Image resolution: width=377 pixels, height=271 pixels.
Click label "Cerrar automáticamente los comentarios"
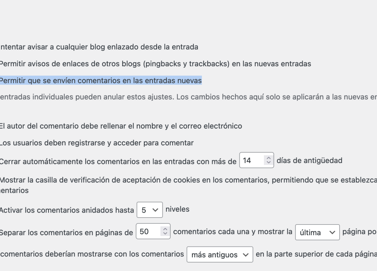click(118, 161)
